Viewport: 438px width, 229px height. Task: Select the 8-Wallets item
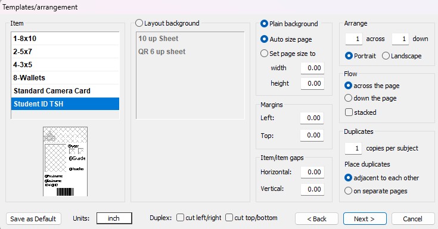point(65,78)
